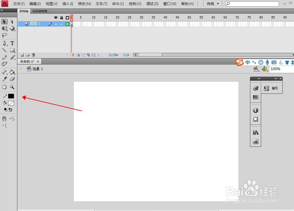Select the Deco tool
Image resolution: width=294 pixels, height=211 pixels.
[x=4, y=64]
